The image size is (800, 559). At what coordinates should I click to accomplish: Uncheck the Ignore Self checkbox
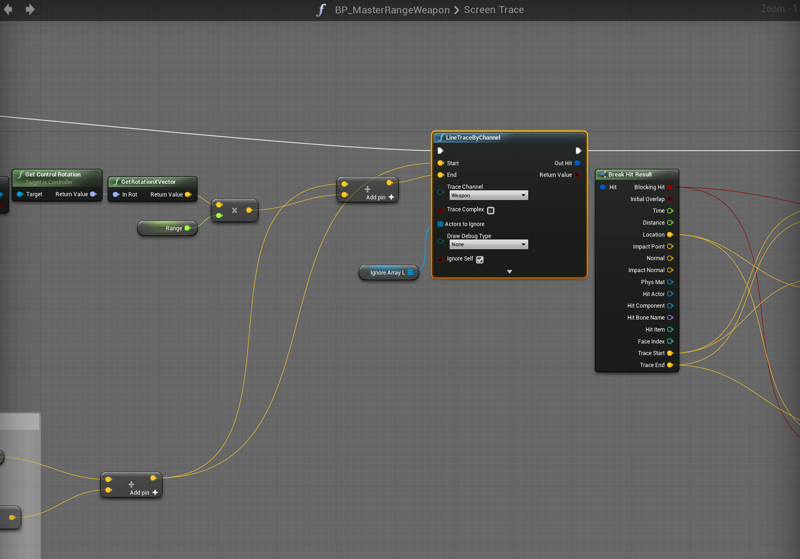480,259
